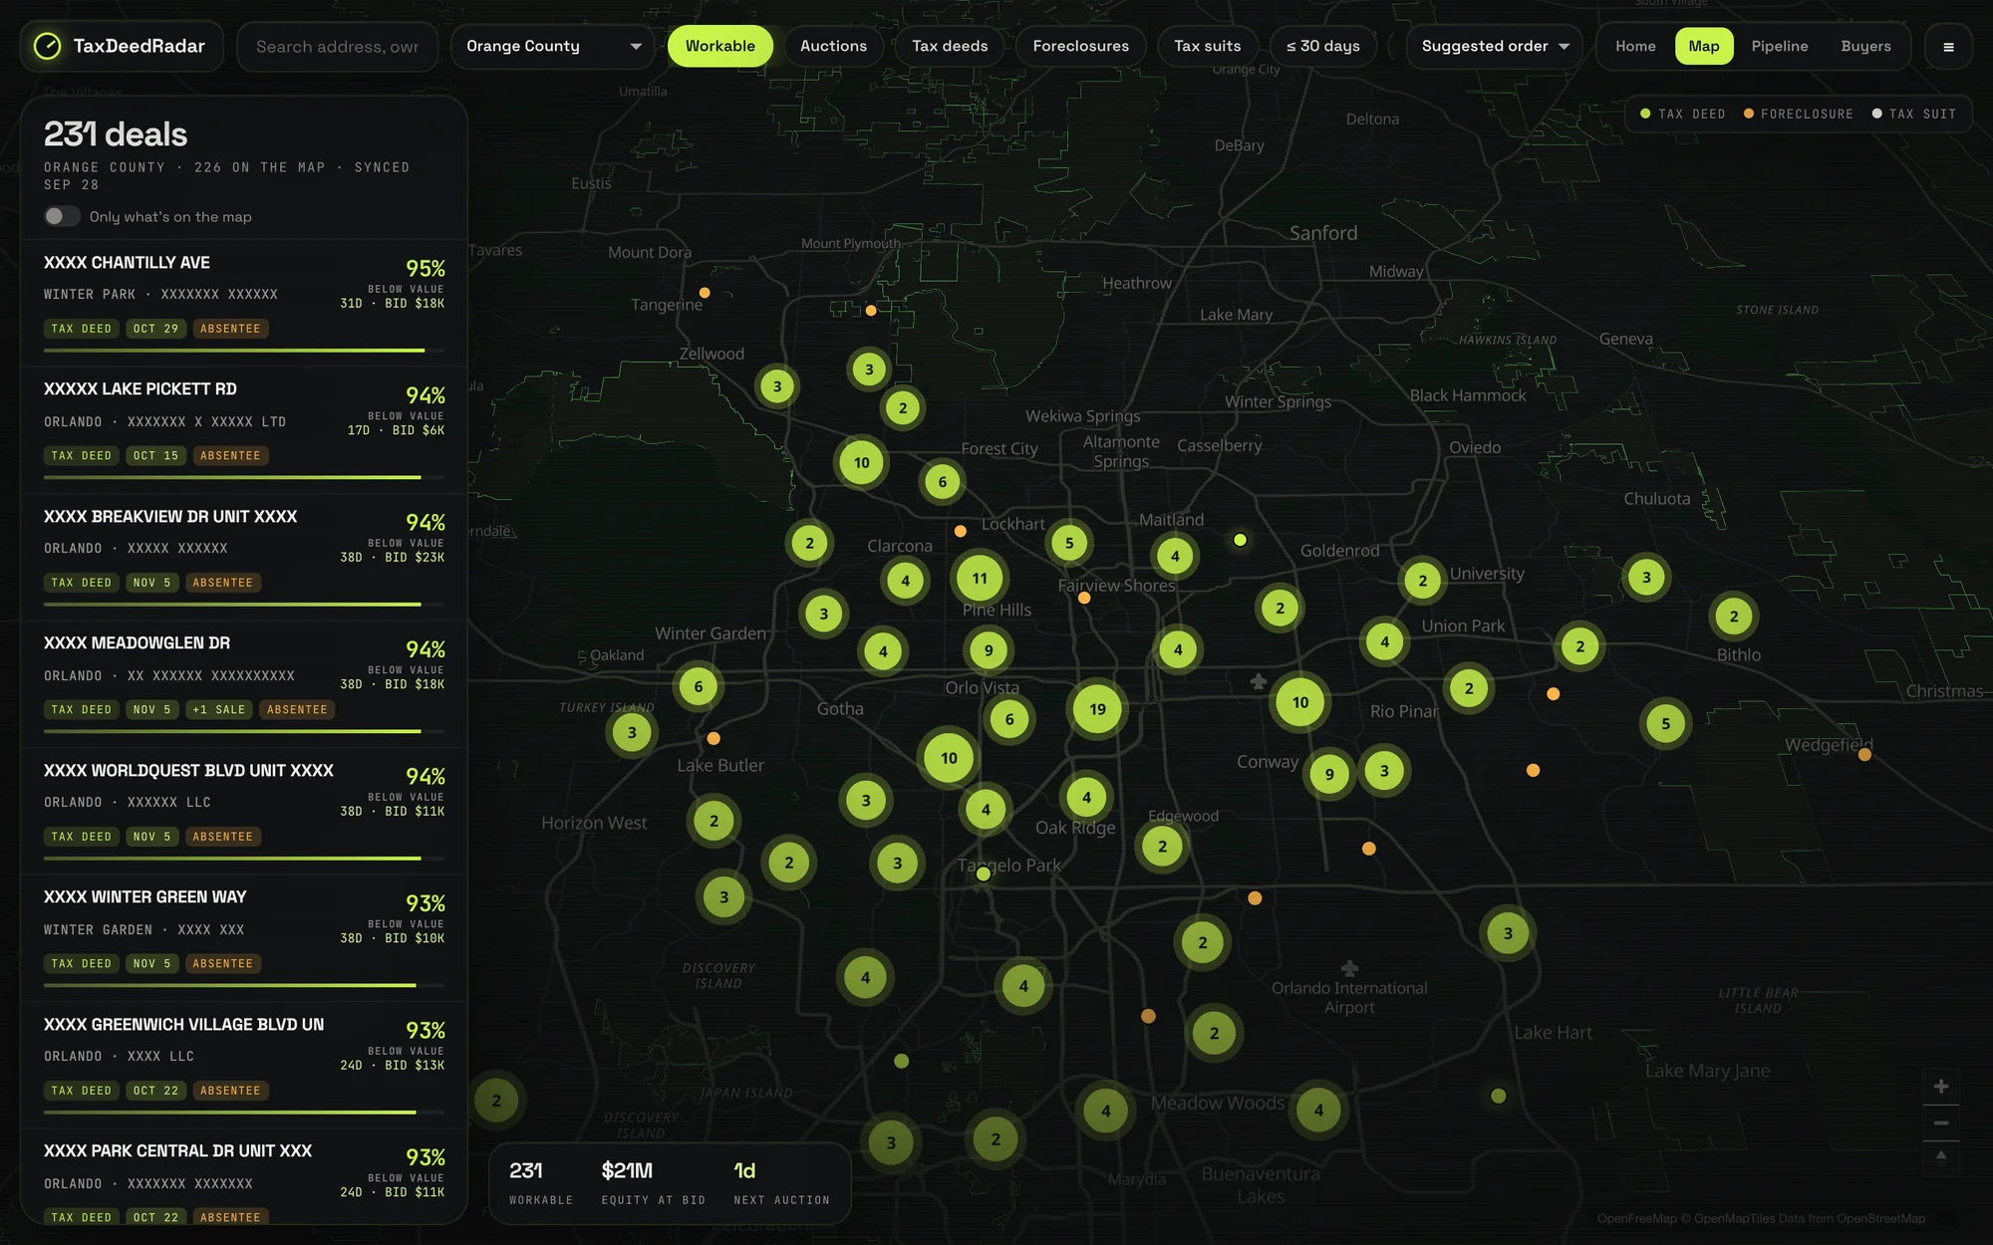Zoom in with the map plus button
Image resolution: width=1993 pixels, height=1245 pixels.
1940,1087
